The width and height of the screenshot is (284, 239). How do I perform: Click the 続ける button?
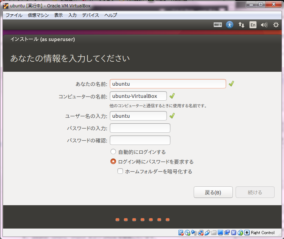pyautogui.click(x=255, y=192)
